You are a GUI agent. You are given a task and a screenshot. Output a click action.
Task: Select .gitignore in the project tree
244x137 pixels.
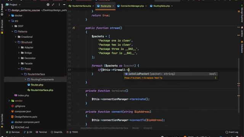coord(18,106)
